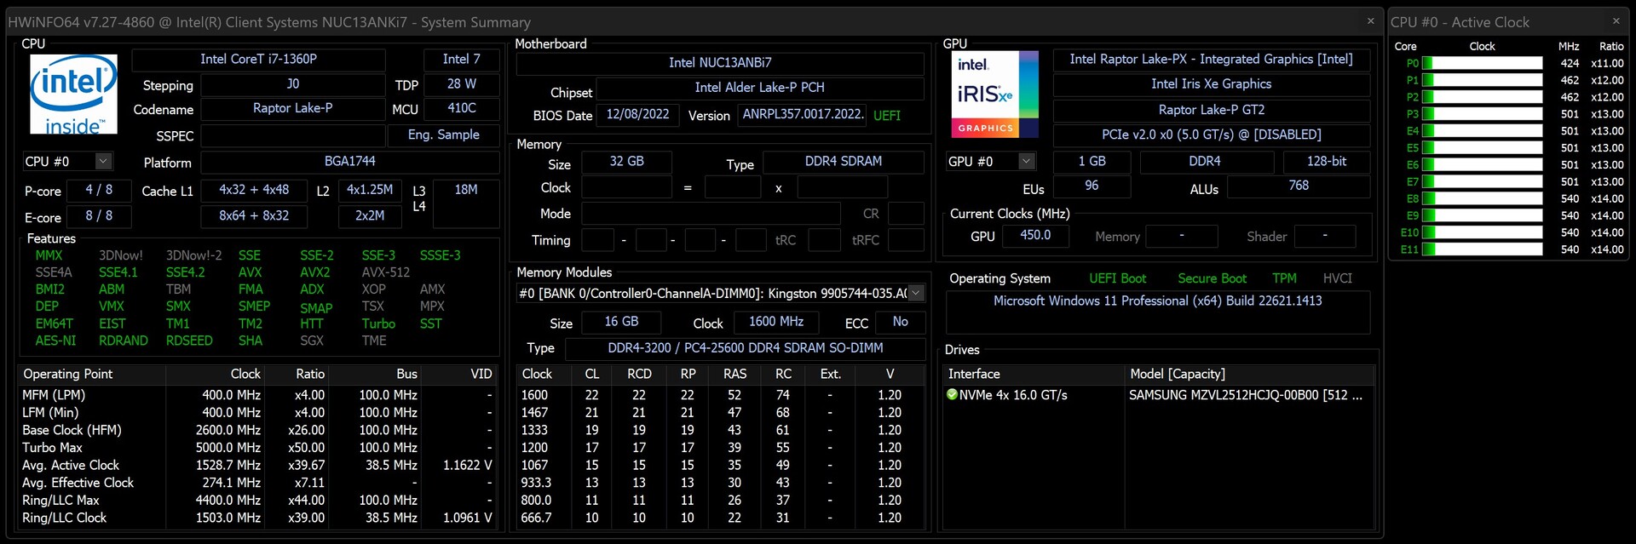Click the 1600 MHz module clock field

coord(777,322)
